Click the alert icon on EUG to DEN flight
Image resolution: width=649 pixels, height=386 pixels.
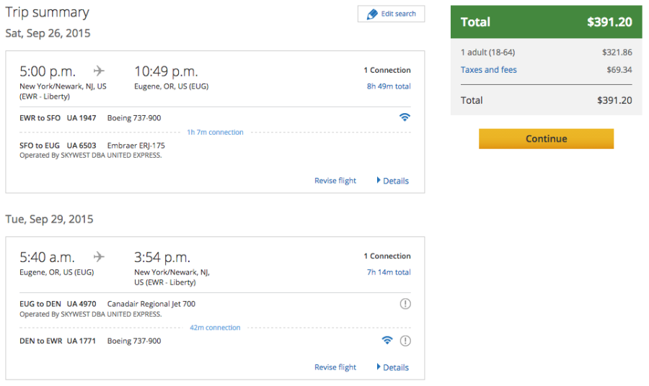[x=405, y=304]
